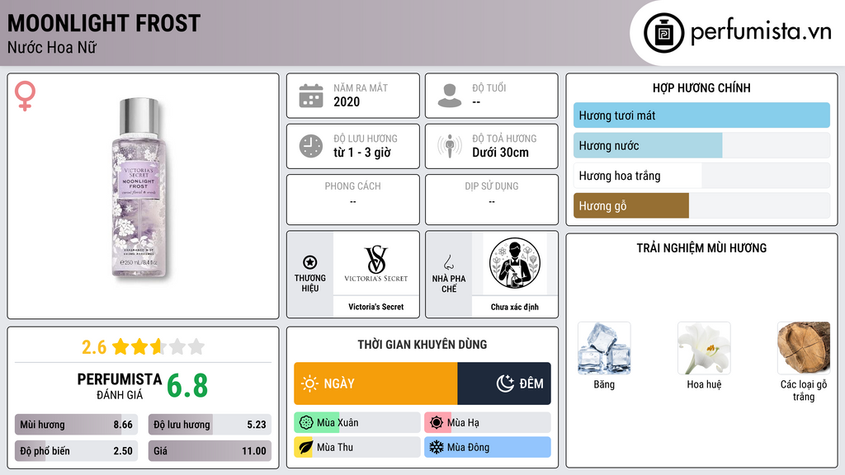
Task: Open the Băng ice cubes note image
Action: click(604, 349)
